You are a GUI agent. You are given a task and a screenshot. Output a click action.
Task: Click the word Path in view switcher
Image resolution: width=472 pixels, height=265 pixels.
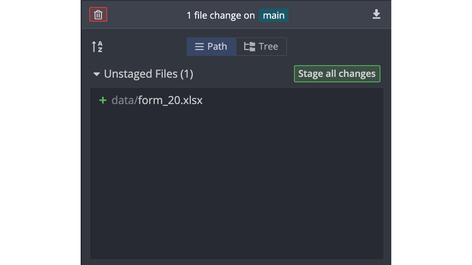(x=217, y=47)
